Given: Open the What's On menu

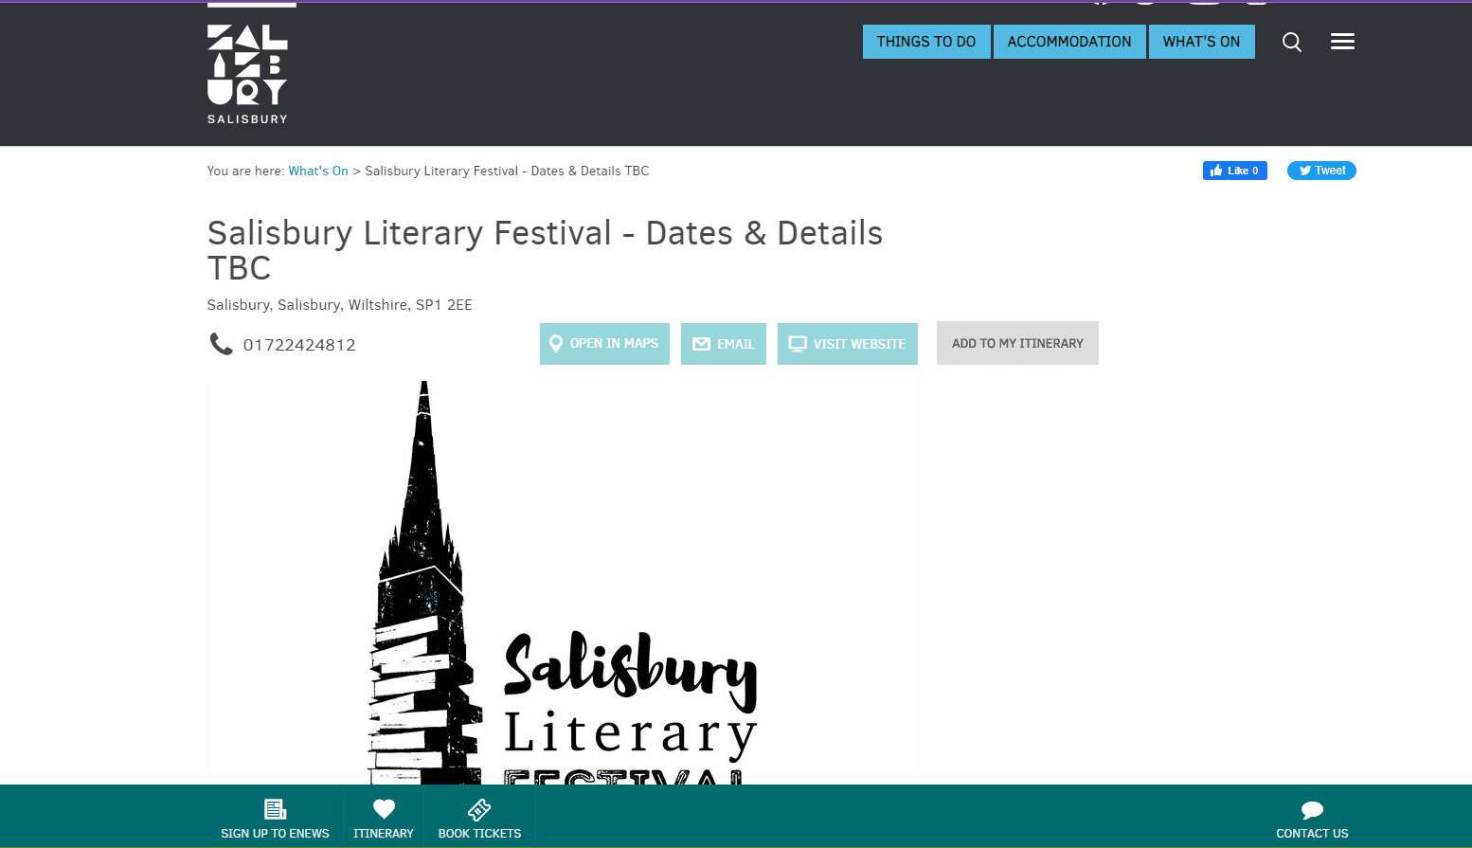Looking at the screenshot, I should click(1201, 42).
